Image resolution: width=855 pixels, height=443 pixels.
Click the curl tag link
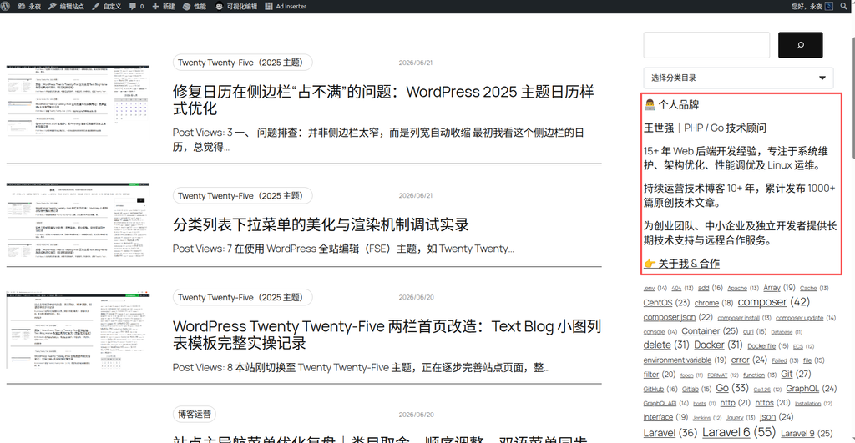tap(748, 331)
